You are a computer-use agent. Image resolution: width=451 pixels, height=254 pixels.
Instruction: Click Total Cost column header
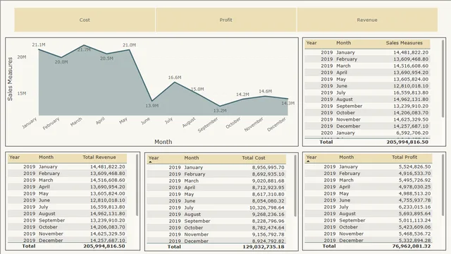click(x=254, y=158)
